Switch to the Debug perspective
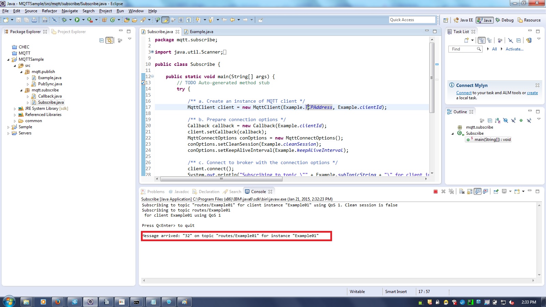 click(x=504, y=20)
